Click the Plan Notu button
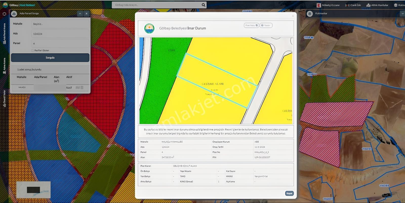 (251, 25)
